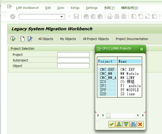Select project CMC_MM_A in list

[107, 78]
